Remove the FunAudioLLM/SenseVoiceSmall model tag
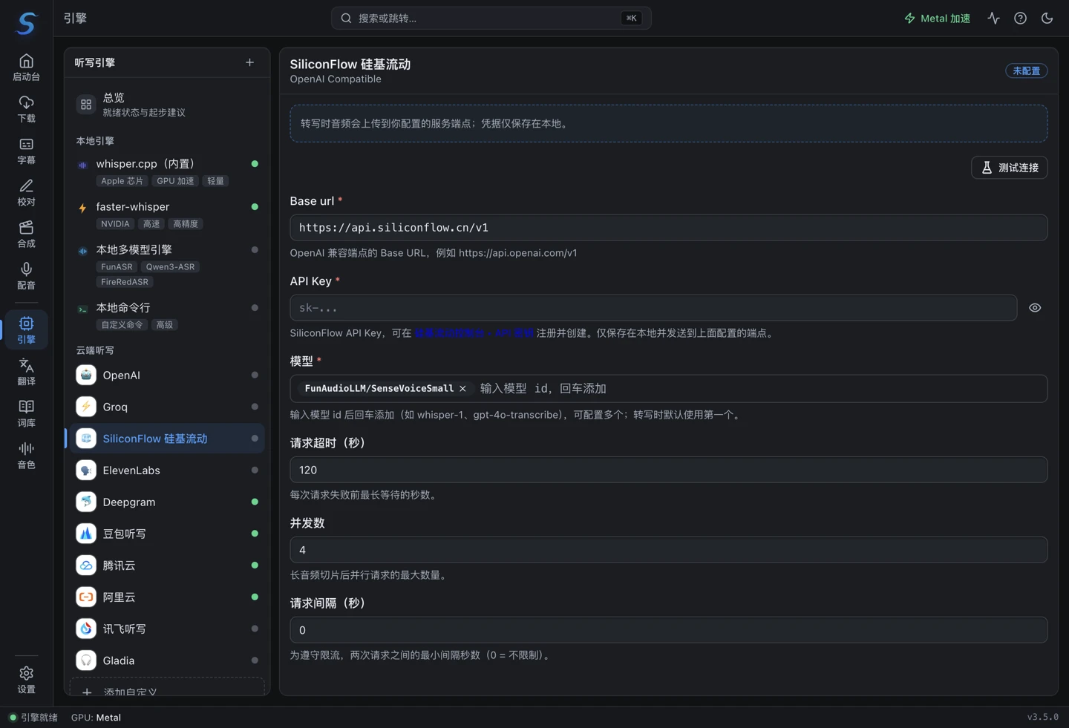This screenshot has height=728, width=1069. point(462,389)
